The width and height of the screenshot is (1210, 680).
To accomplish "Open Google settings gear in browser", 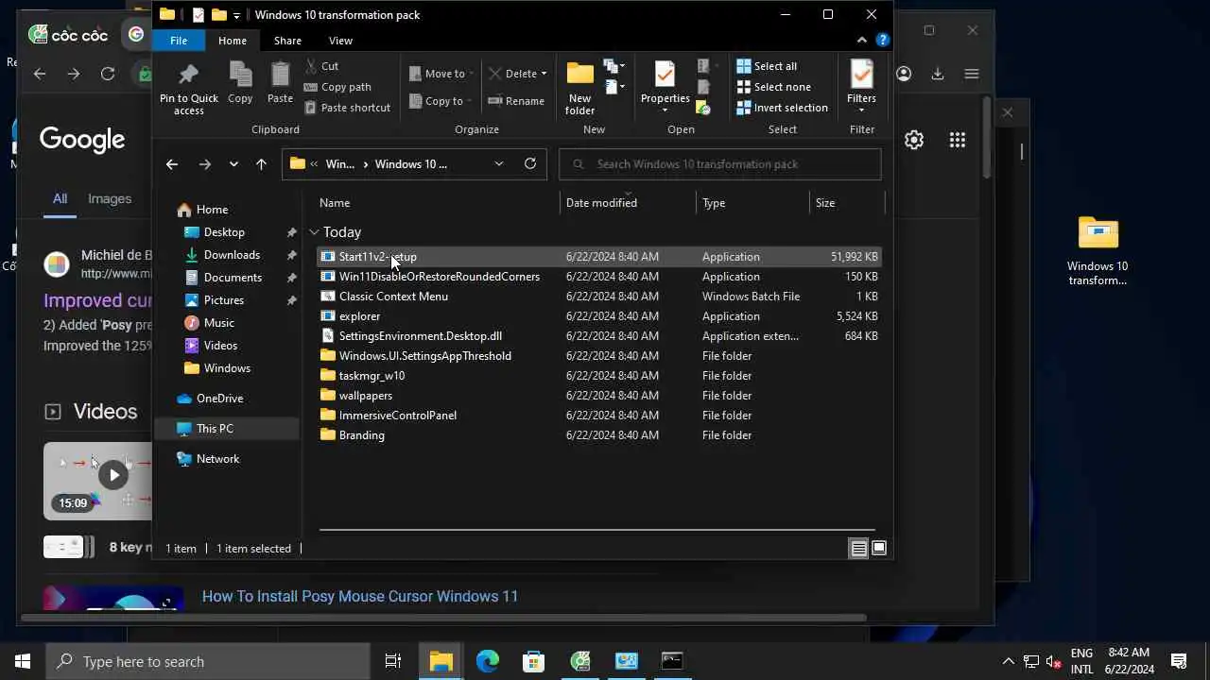I will click(x=914, y=140).
